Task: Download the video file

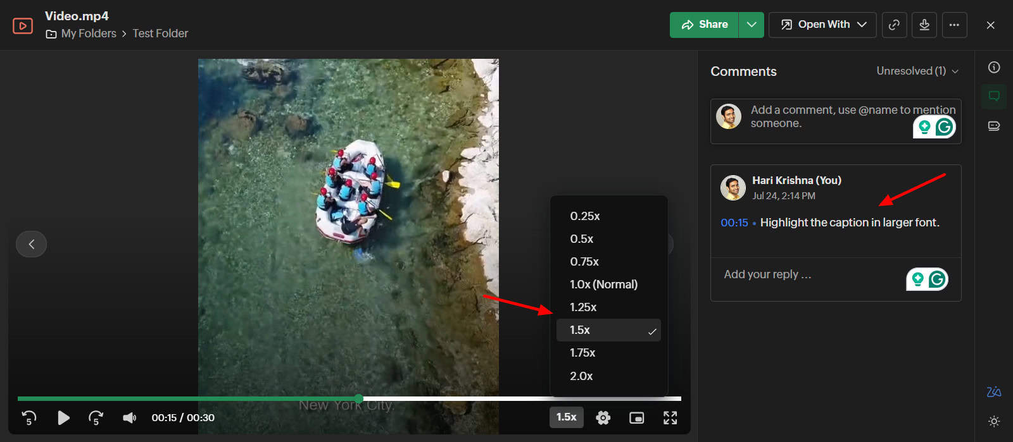Action: [924, 25]
